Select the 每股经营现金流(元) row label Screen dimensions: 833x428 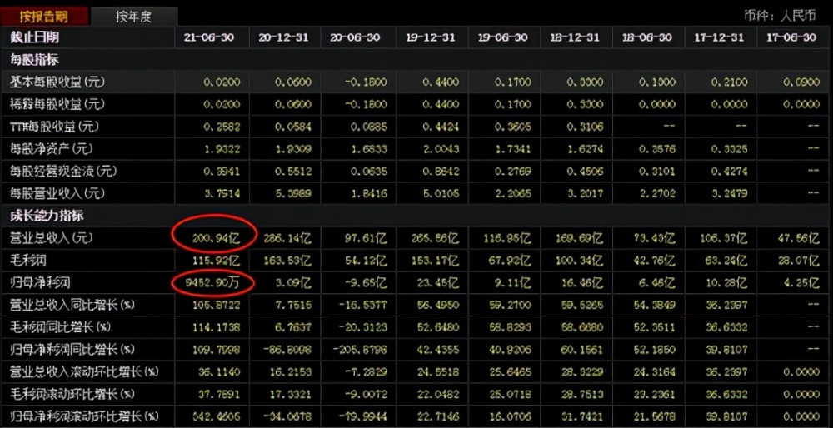point(63,172)
